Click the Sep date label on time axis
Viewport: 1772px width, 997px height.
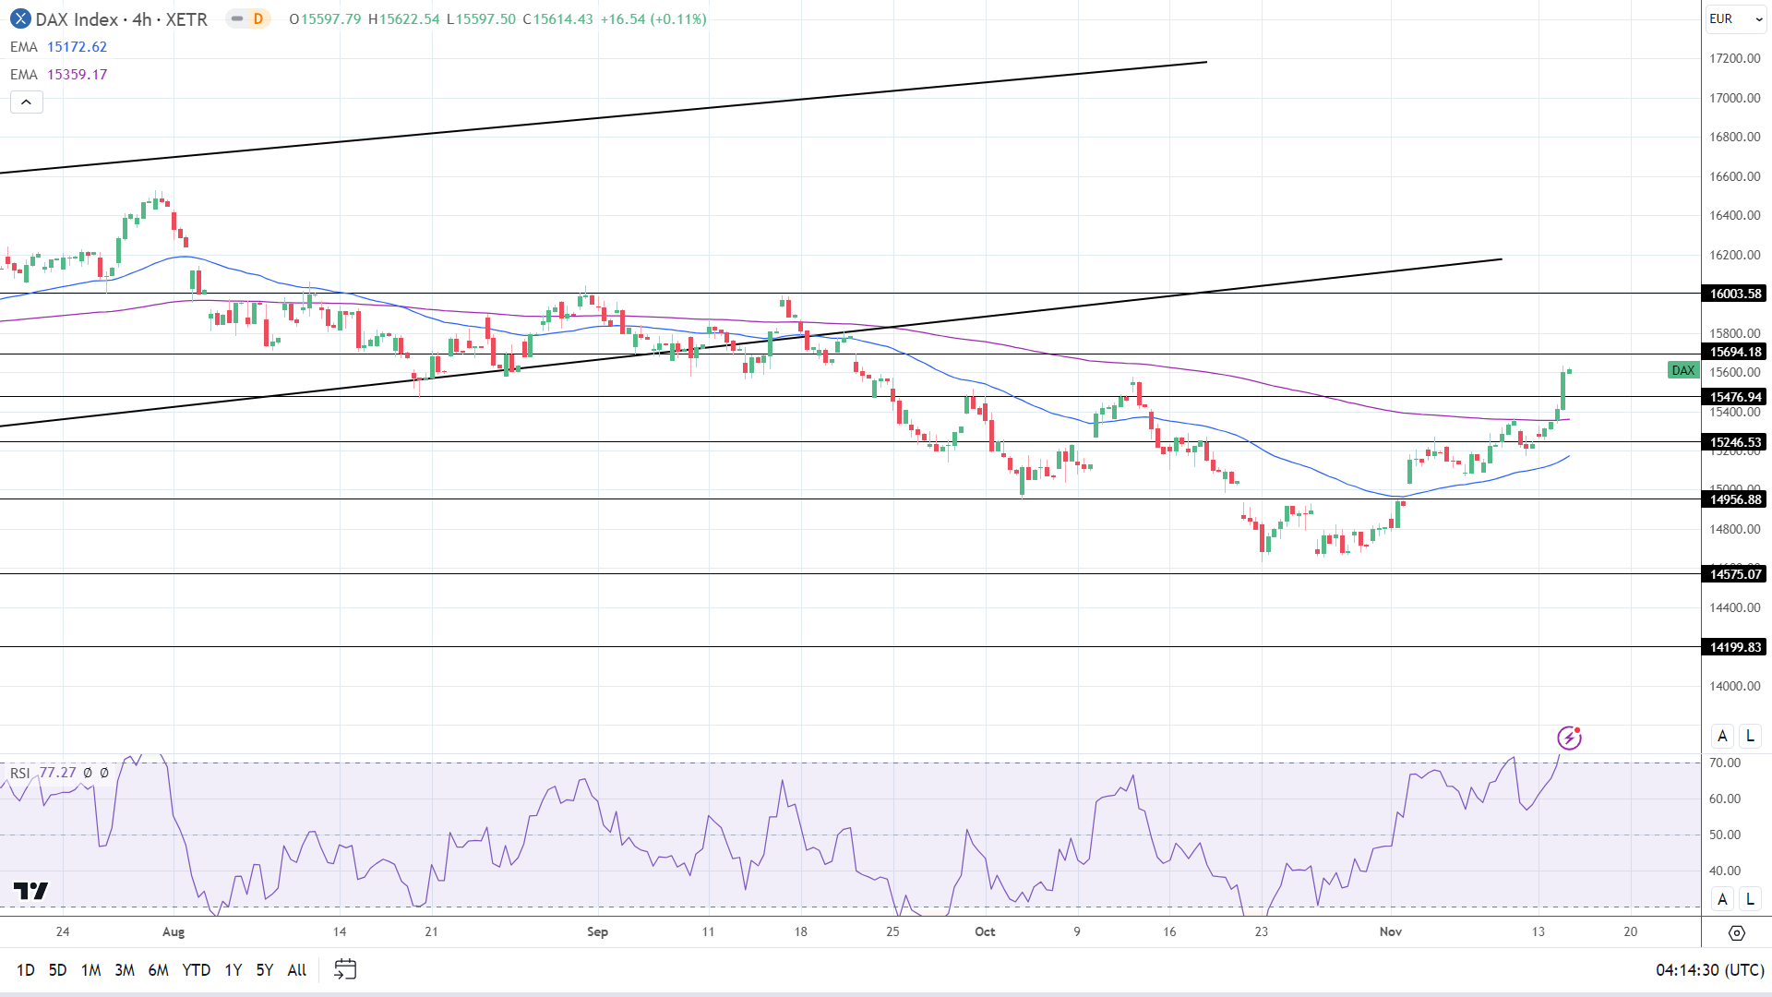(x=597, y=931)
